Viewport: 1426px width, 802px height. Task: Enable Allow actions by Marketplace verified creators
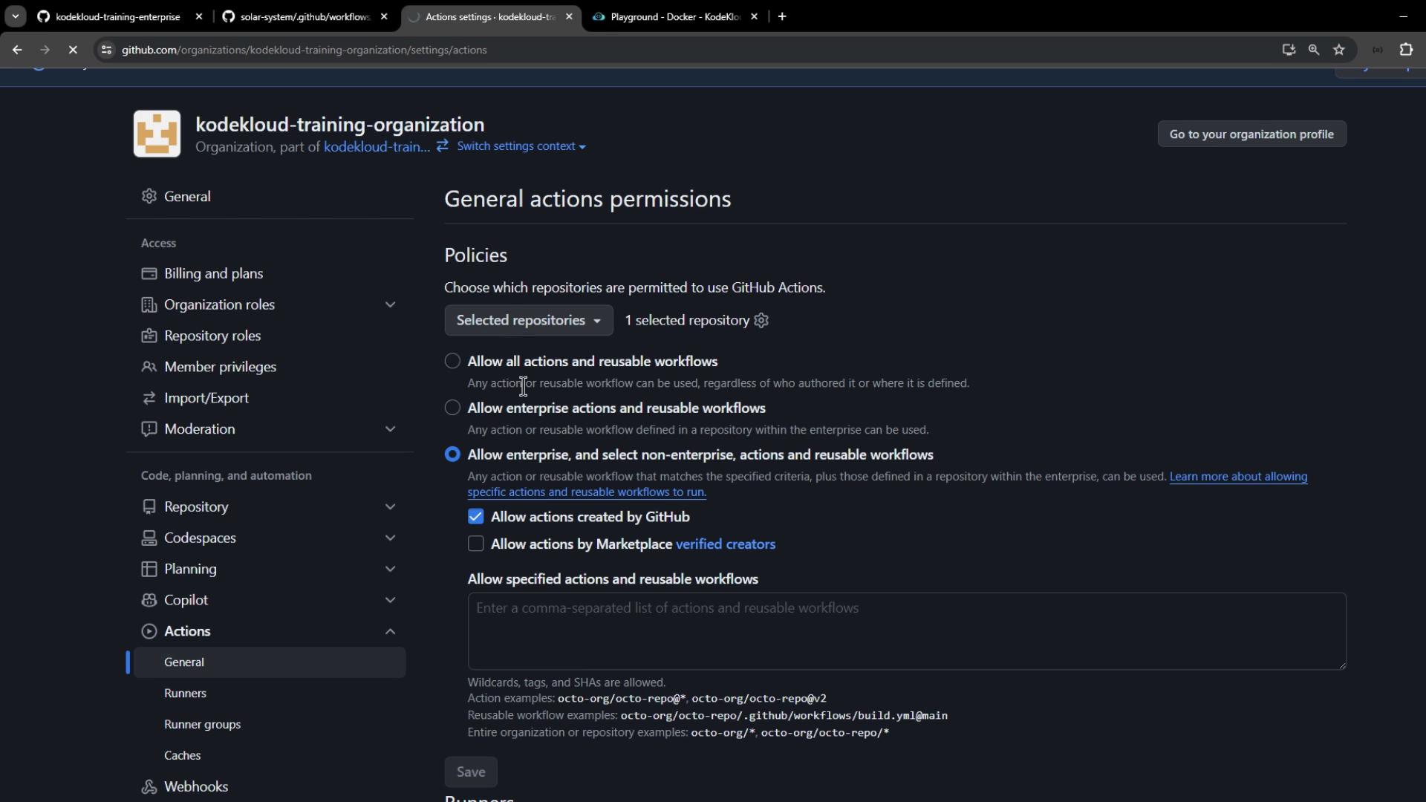(476, 544)
